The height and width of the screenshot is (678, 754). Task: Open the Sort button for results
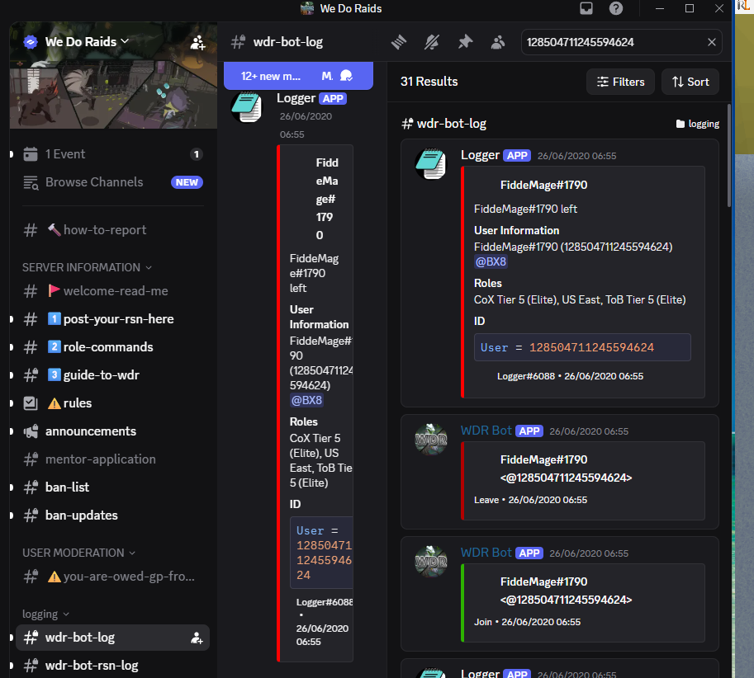(690, 82)
